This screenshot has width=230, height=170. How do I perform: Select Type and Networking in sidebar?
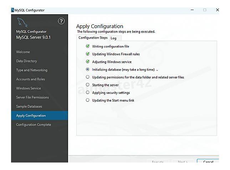pyautogui.click(x=32, y=70)
